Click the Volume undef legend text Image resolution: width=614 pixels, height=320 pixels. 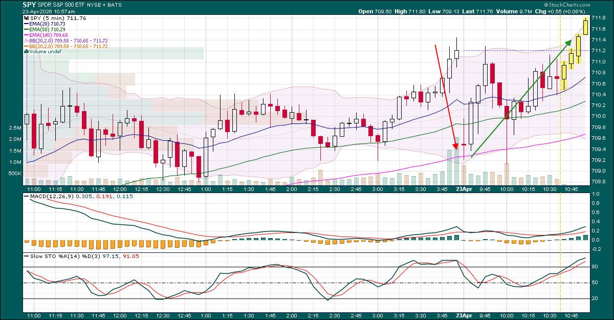click(x=45, y=52)
